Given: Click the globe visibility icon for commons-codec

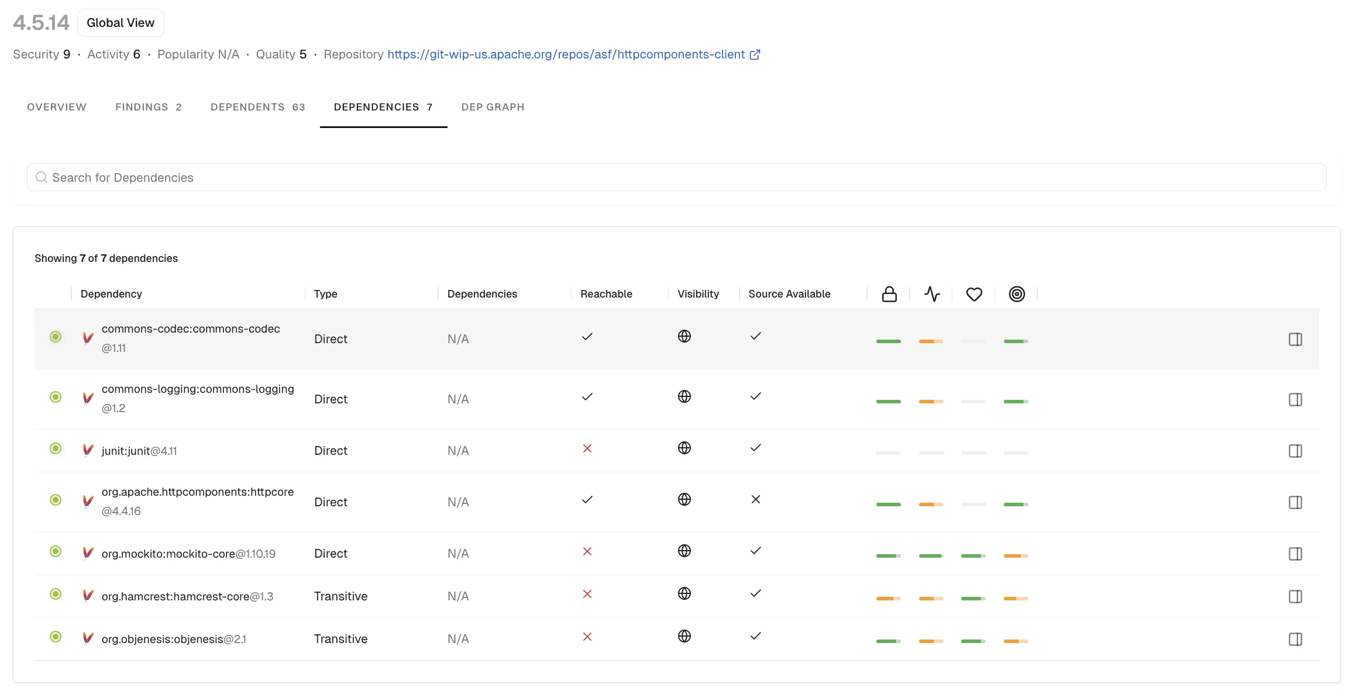Looking at the screenshot, I should click(684, 336).
